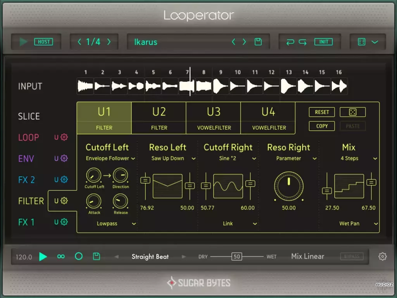Click the undo arrow icon
Screen dimensions: 397x298
tap(290, 42)
